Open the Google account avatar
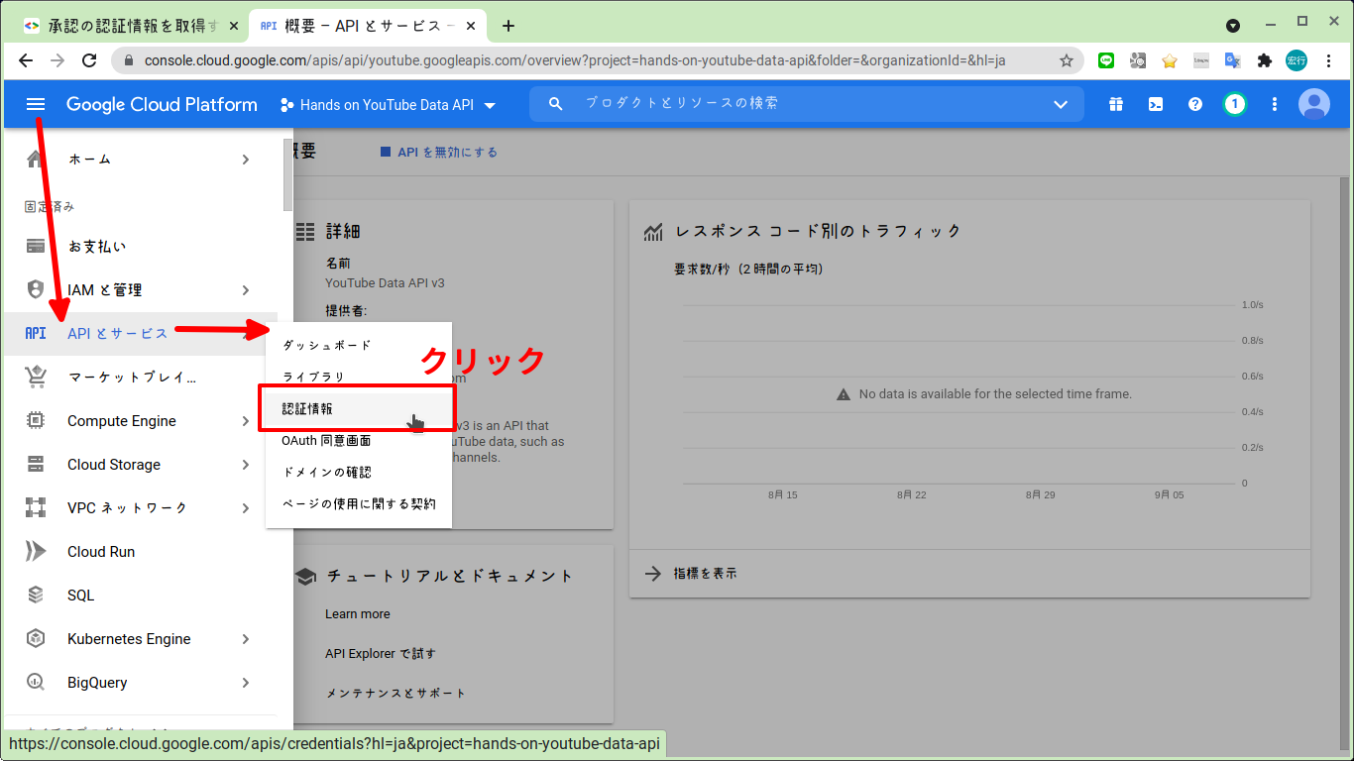The height and width of the screenshot is (761, 1354). click(1314, 103)
